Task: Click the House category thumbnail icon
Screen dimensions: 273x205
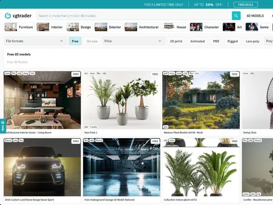Action: pos(169,27)
